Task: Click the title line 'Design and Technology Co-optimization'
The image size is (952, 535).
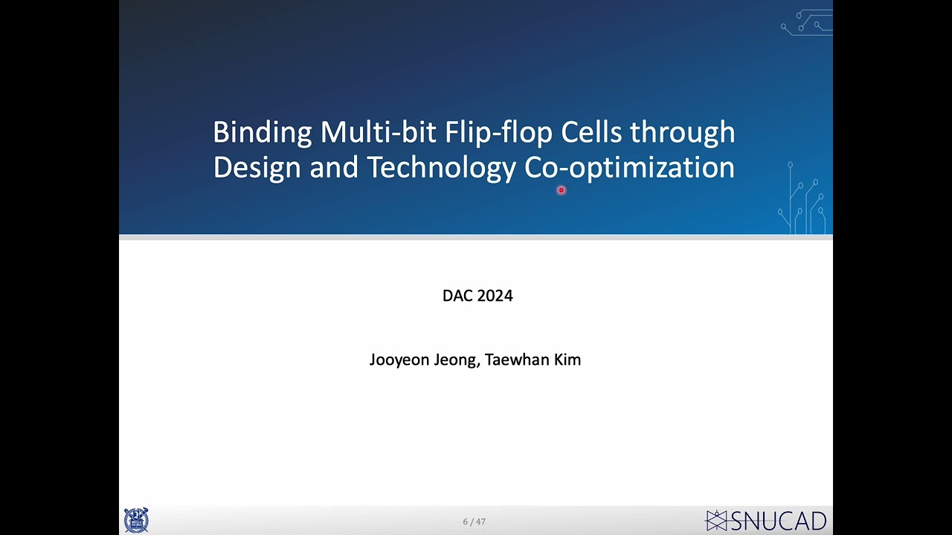Action: (474, 167)
